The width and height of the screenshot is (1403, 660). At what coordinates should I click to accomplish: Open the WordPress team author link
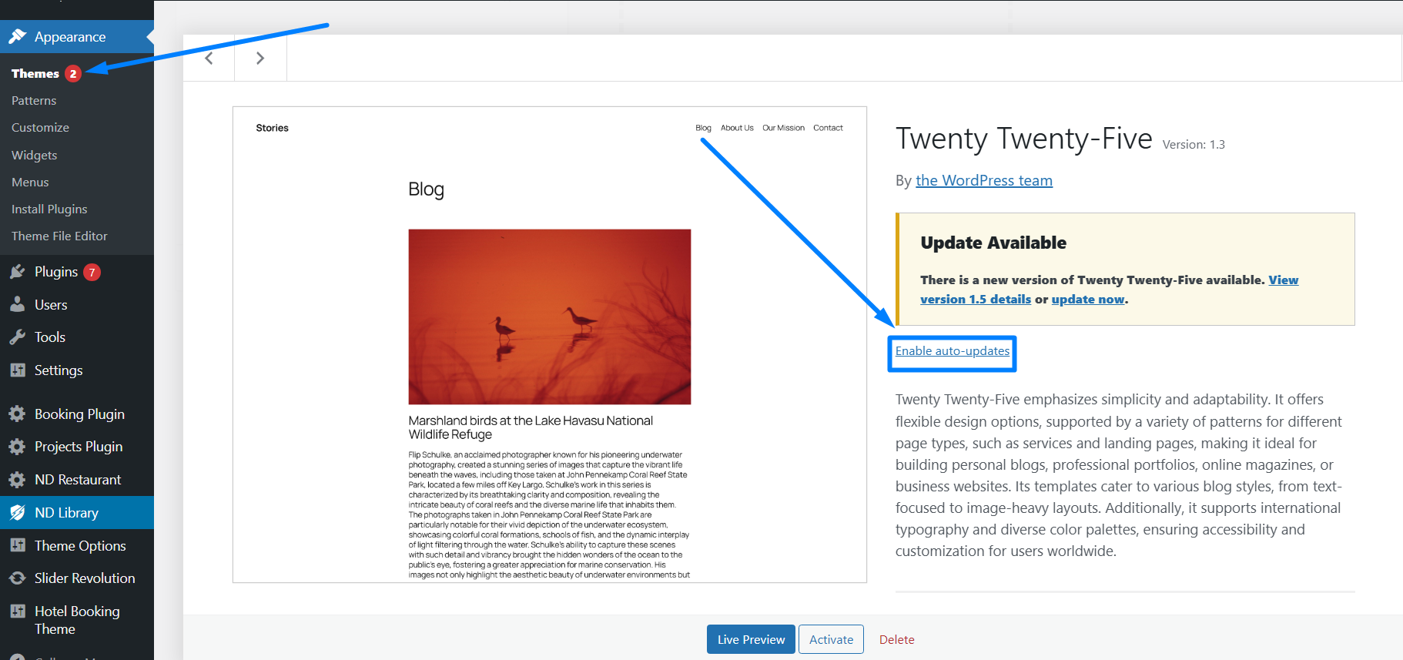[x=984, y=180]
